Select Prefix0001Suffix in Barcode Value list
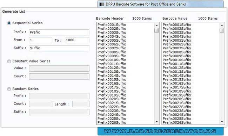Viewport: 228px width, 136px height. [177, 25]
